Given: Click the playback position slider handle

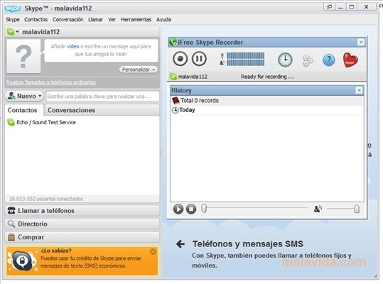Looking at the screenshot, I should pos(204,209).
